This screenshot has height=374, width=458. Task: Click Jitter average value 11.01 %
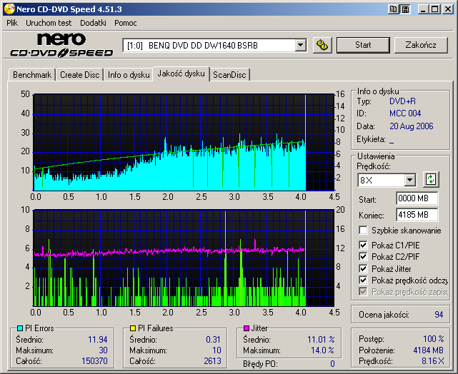coord(321,340)
